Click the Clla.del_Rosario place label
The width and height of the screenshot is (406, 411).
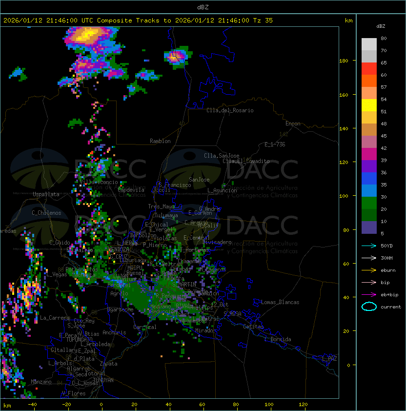coord(230,110)
